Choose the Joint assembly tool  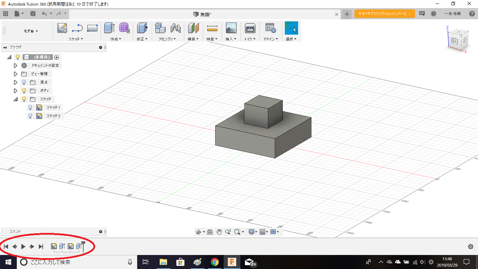pos(175,28)
